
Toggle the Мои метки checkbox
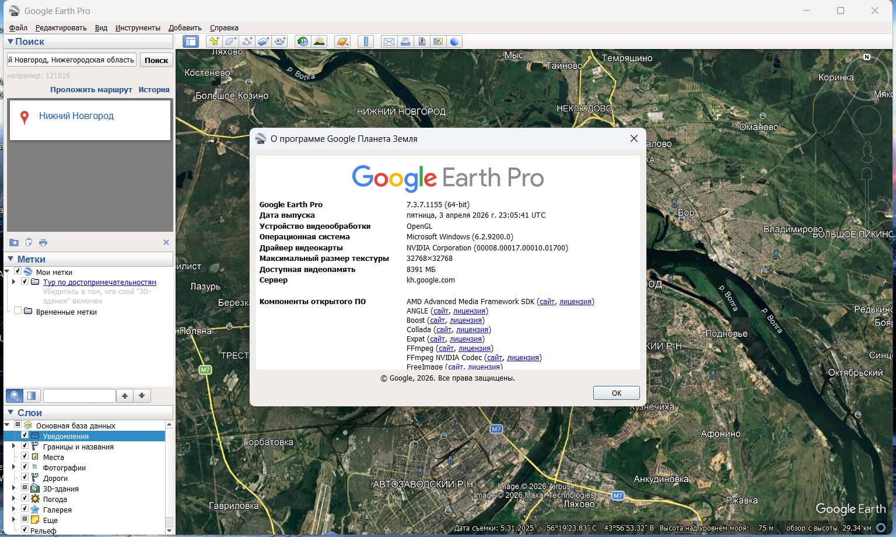tap(17, 271)
